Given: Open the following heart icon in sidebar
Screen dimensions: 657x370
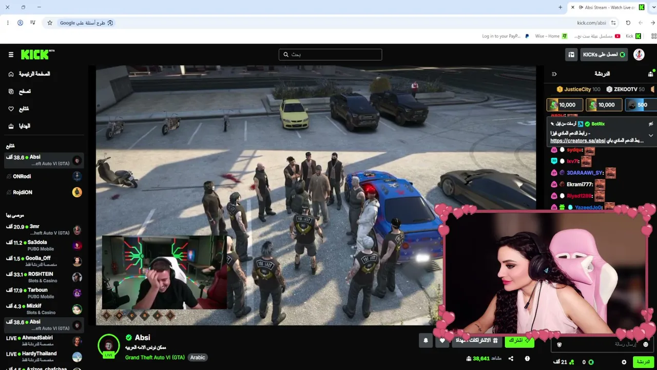Looking at the screenshot, I should pos(11,109).
